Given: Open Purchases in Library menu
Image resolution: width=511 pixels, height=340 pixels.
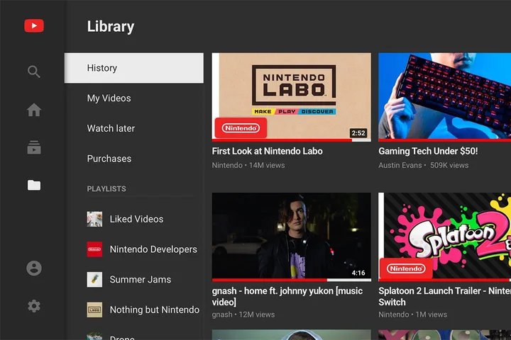Looking at the screenshot, I should pos(109,159).
